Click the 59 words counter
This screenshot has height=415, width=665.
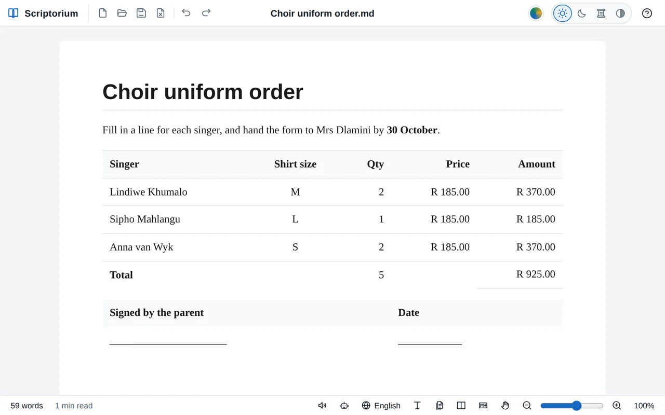[x=27, y=406]
